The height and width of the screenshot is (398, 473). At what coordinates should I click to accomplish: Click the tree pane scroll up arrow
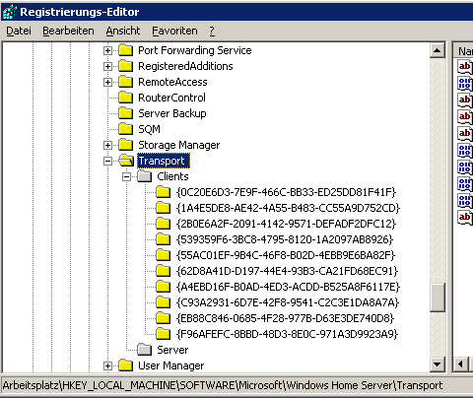click(438, 50)
